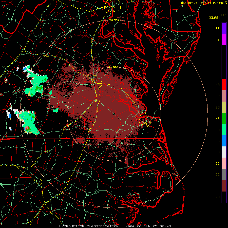Click the DS white legend swatch

tap(224, 152)
